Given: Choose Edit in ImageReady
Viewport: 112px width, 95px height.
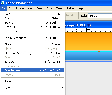Looking at the screenshot, I should tap(32, 38).
